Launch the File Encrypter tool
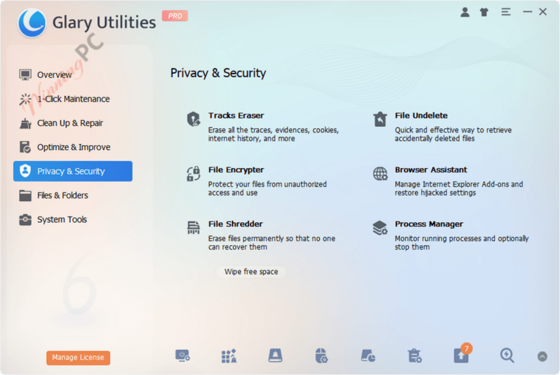The width and height of the screenshot is (560, 375). [x=236, y=169]
